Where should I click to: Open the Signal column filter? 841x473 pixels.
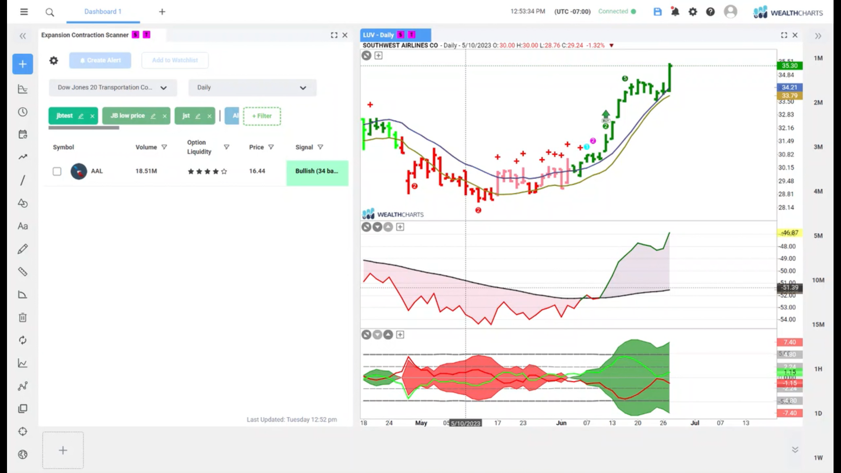[x=320, y=147]
